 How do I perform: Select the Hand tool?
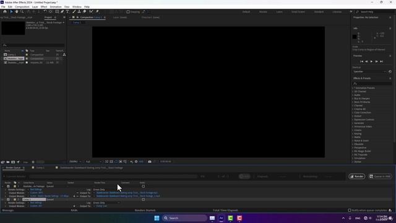(x=17, y=12)
